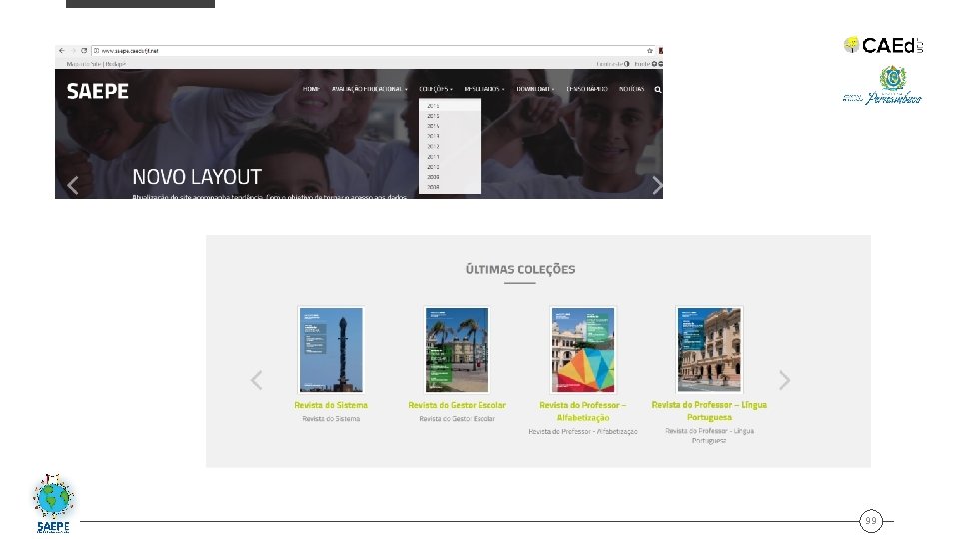Open the Notícias menu item
Screen dimensions: 959x539
pos(631,89)
